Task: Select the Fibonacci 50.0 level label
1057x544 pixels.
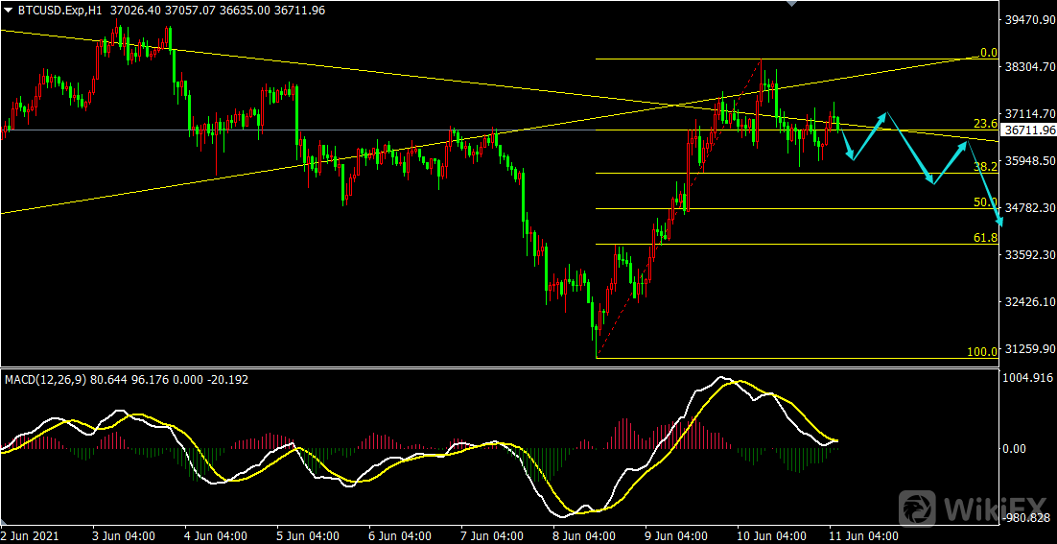Action: (x=985, y=202)
